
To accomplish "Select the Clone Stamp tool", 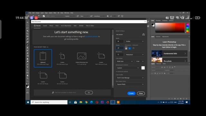I will click(x=27, y=48).
